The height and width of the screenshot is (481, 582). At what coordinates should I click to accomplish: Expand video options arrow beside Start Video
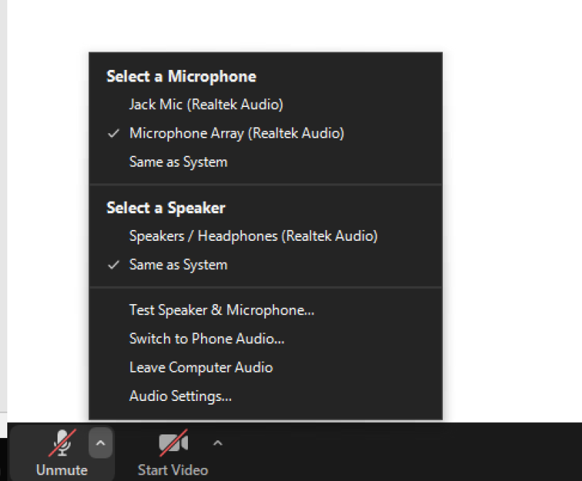click(217, 442)
